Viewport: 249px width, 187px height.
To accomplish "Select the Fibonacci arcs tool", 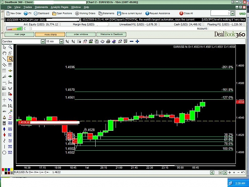I will point(4,106).
